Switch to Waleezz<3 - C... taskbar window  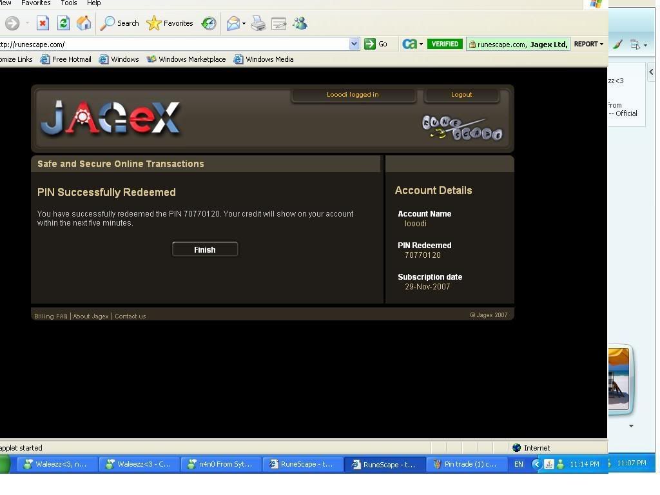(x=139, y=464)
